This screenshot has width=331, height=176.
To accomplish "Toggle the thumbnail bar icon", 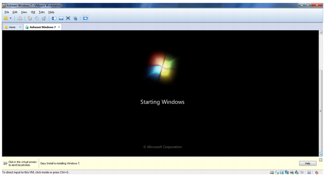I will (61, 18).
